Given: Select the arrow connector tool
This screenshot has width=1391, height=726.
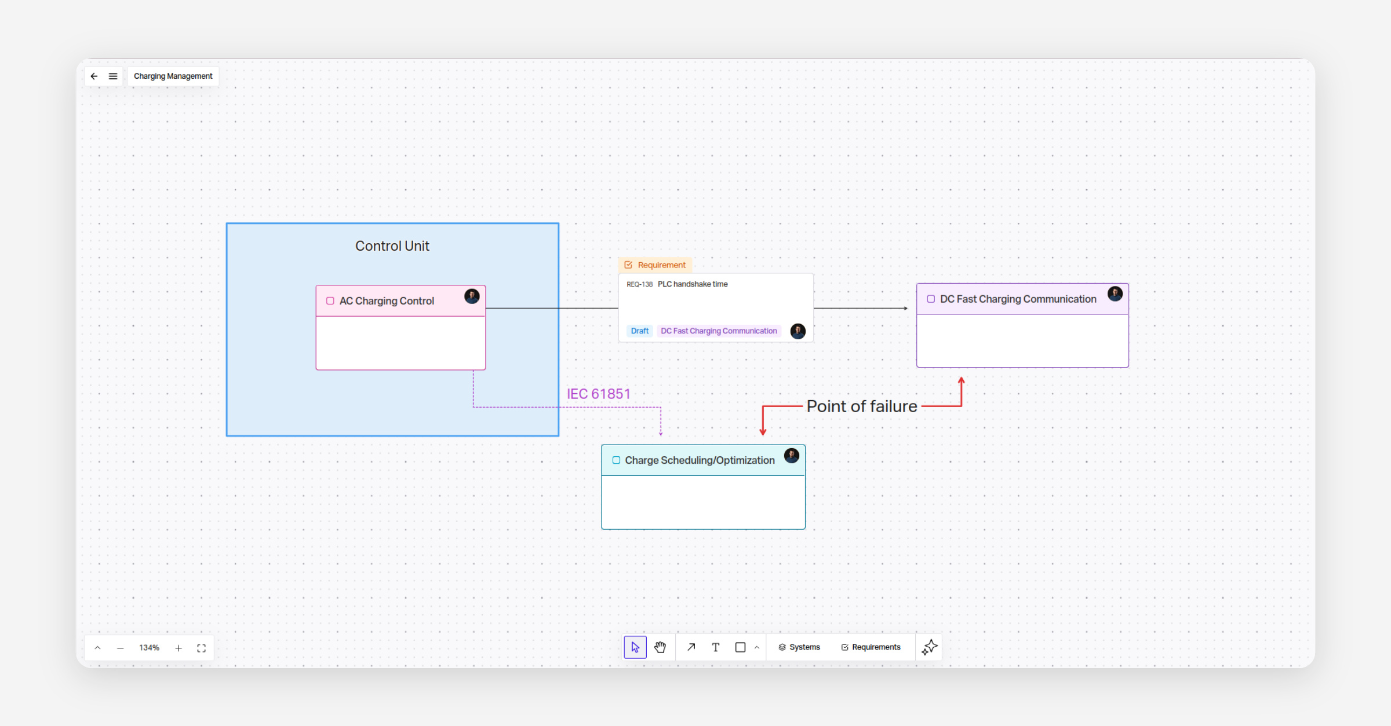Looking at the screenshot, I should 691,647.
